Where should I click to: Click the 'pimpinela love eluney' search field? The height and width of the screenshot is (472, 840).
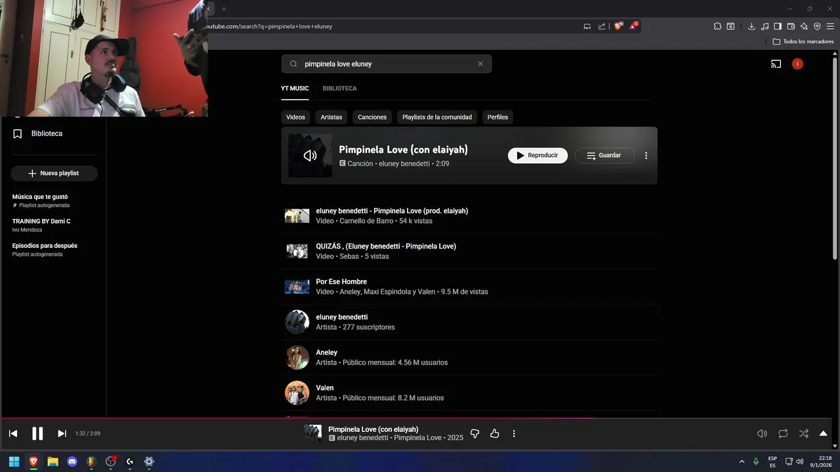(387, 64)
